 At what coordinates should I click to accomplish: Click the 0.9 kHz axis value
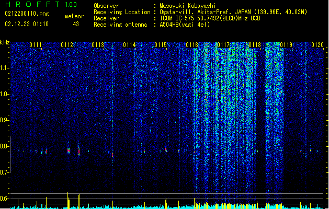point(5,120)
